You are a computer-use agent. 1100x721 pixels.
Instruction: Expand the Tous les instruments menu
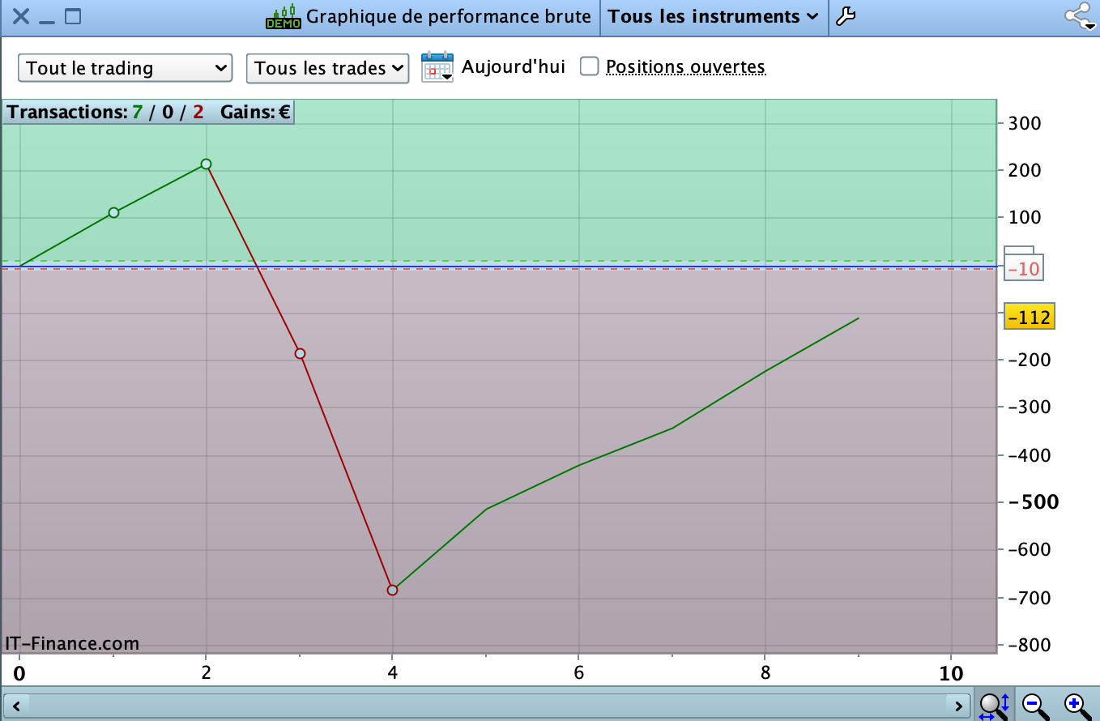click(x=713, y=16)
